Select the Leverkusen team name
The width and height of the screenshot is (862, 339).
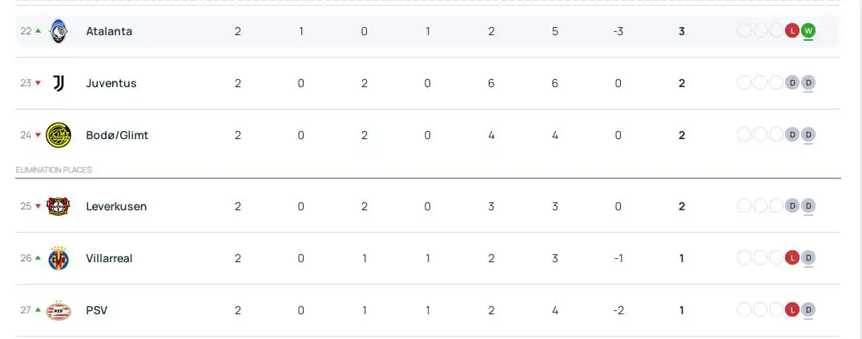(116, 206)
